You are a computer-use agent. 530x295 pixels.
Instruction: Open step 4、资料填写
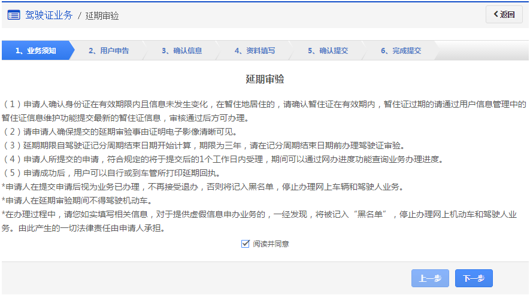point(255,51)
